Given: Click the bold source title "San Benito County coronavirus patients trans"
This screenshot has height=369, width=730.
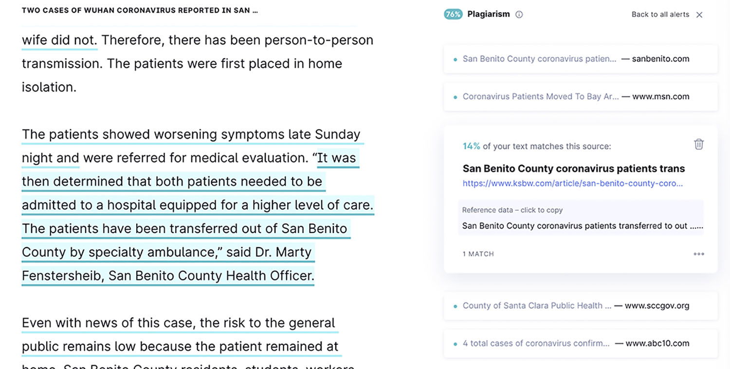Looking at the screenshot, I should pyautogui.click(x=574, y=168).
